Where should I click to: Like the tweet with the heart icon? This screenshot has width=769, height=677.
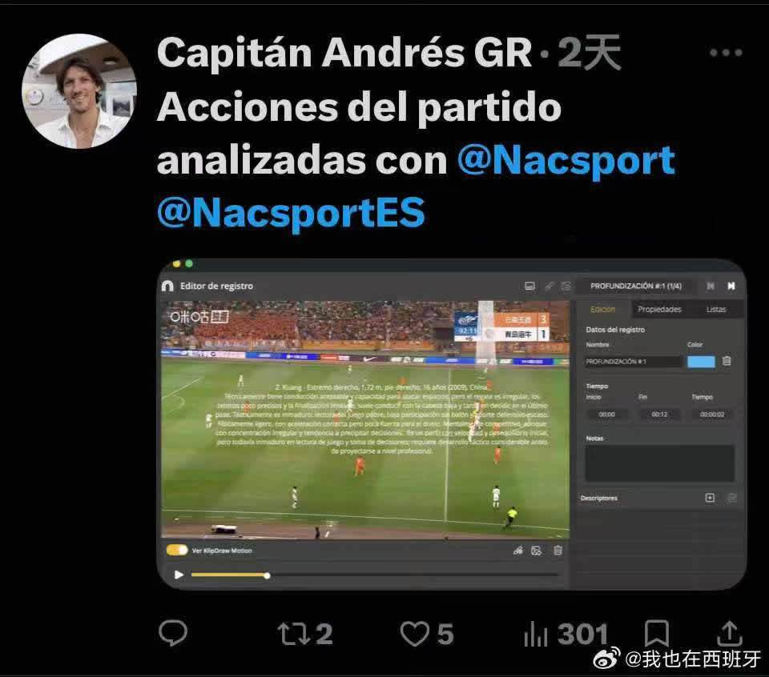(x=427, y=634)
